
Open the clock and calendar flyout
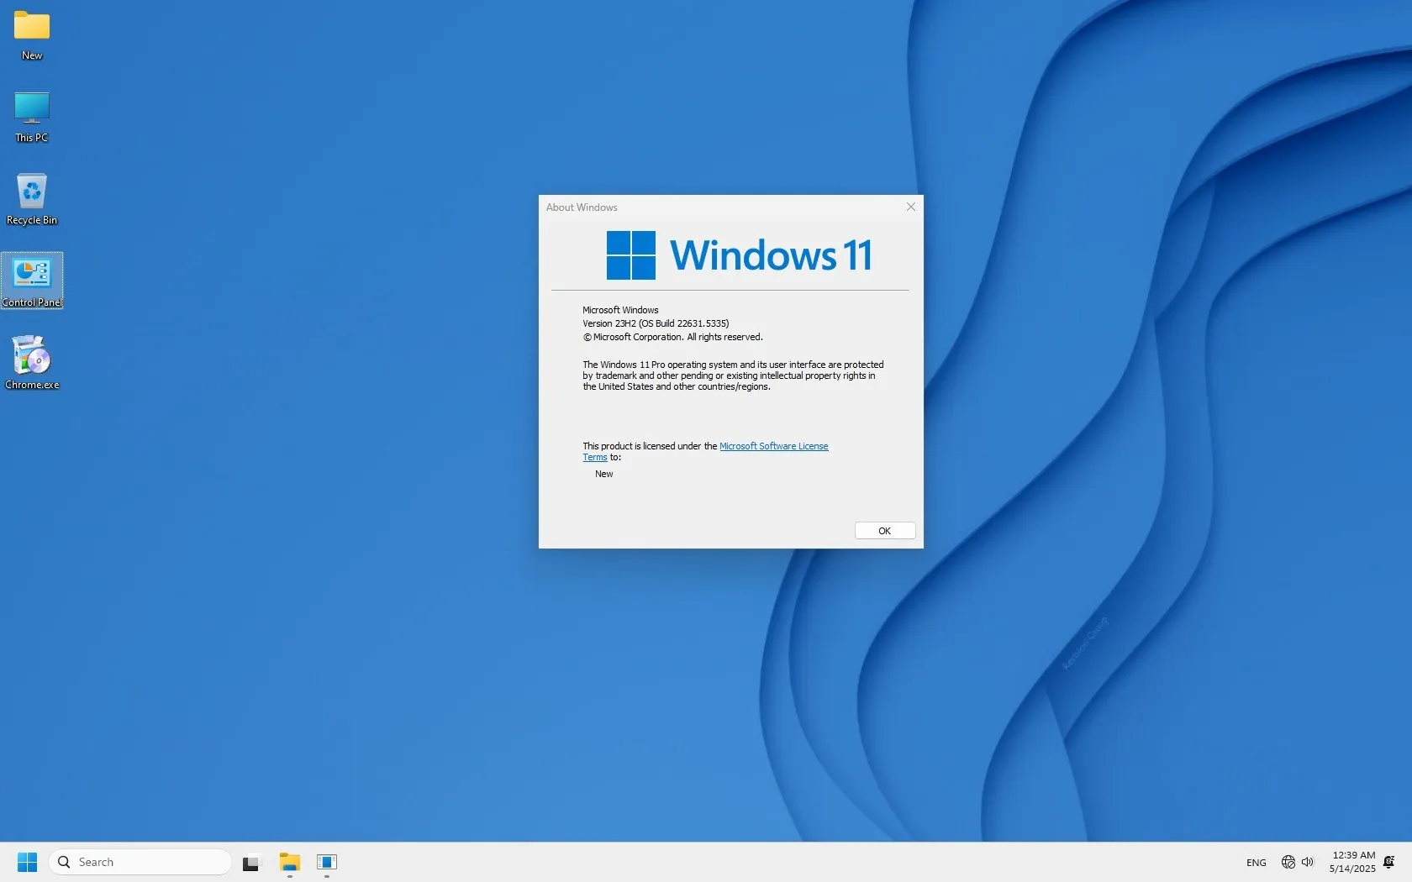click(x=1351, y=862)
